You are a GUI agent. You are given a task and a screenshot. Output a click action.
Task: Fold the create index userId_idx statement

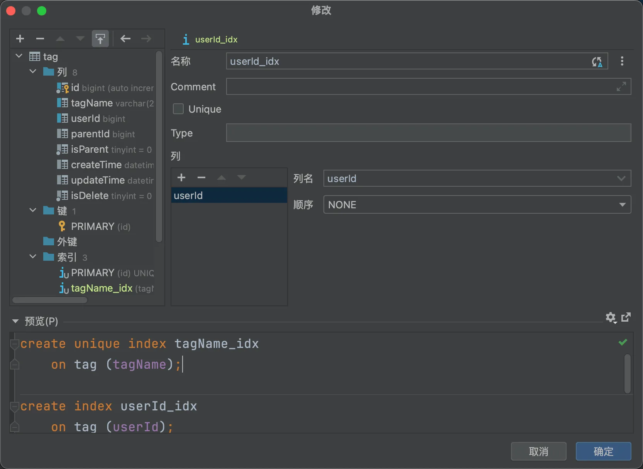[x=15, y=407]
